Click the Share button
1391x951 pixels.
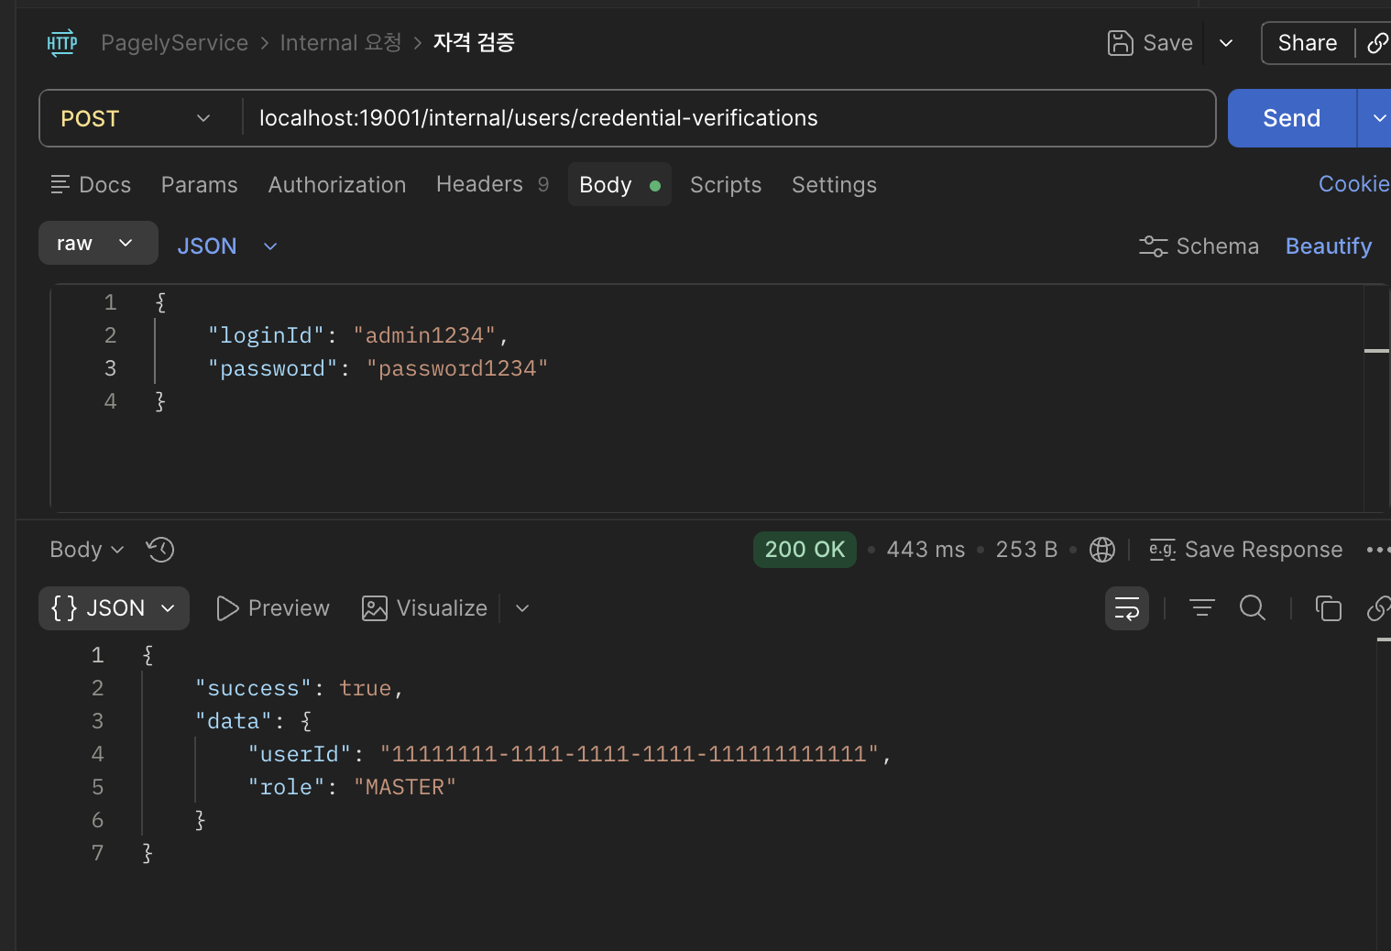point(1308,43)
